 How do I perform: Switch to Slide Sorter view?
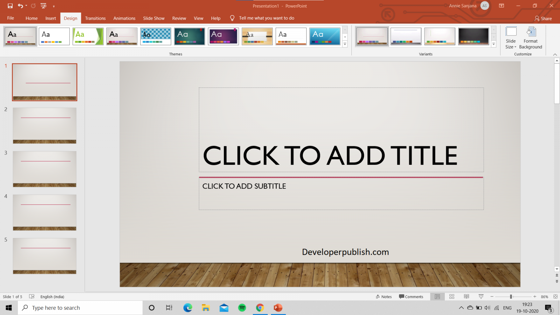[x=451, y=296]
